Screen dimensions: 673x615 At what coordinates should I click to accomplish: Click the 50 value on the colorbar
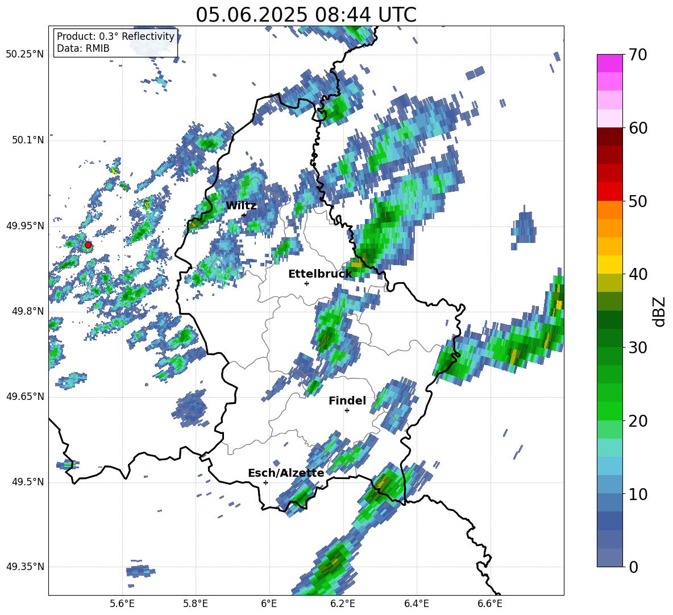[x=638, y=201]
